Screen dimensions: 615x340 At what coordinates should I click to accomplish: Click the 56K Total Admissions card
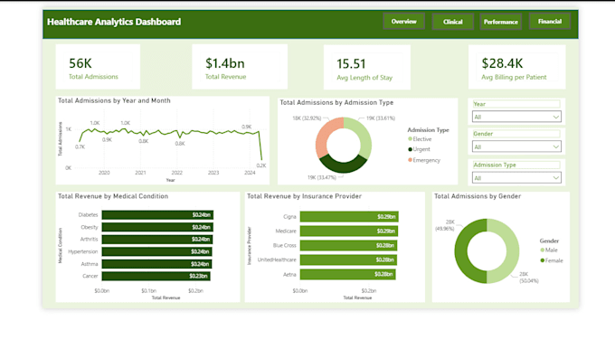[98, 67]
